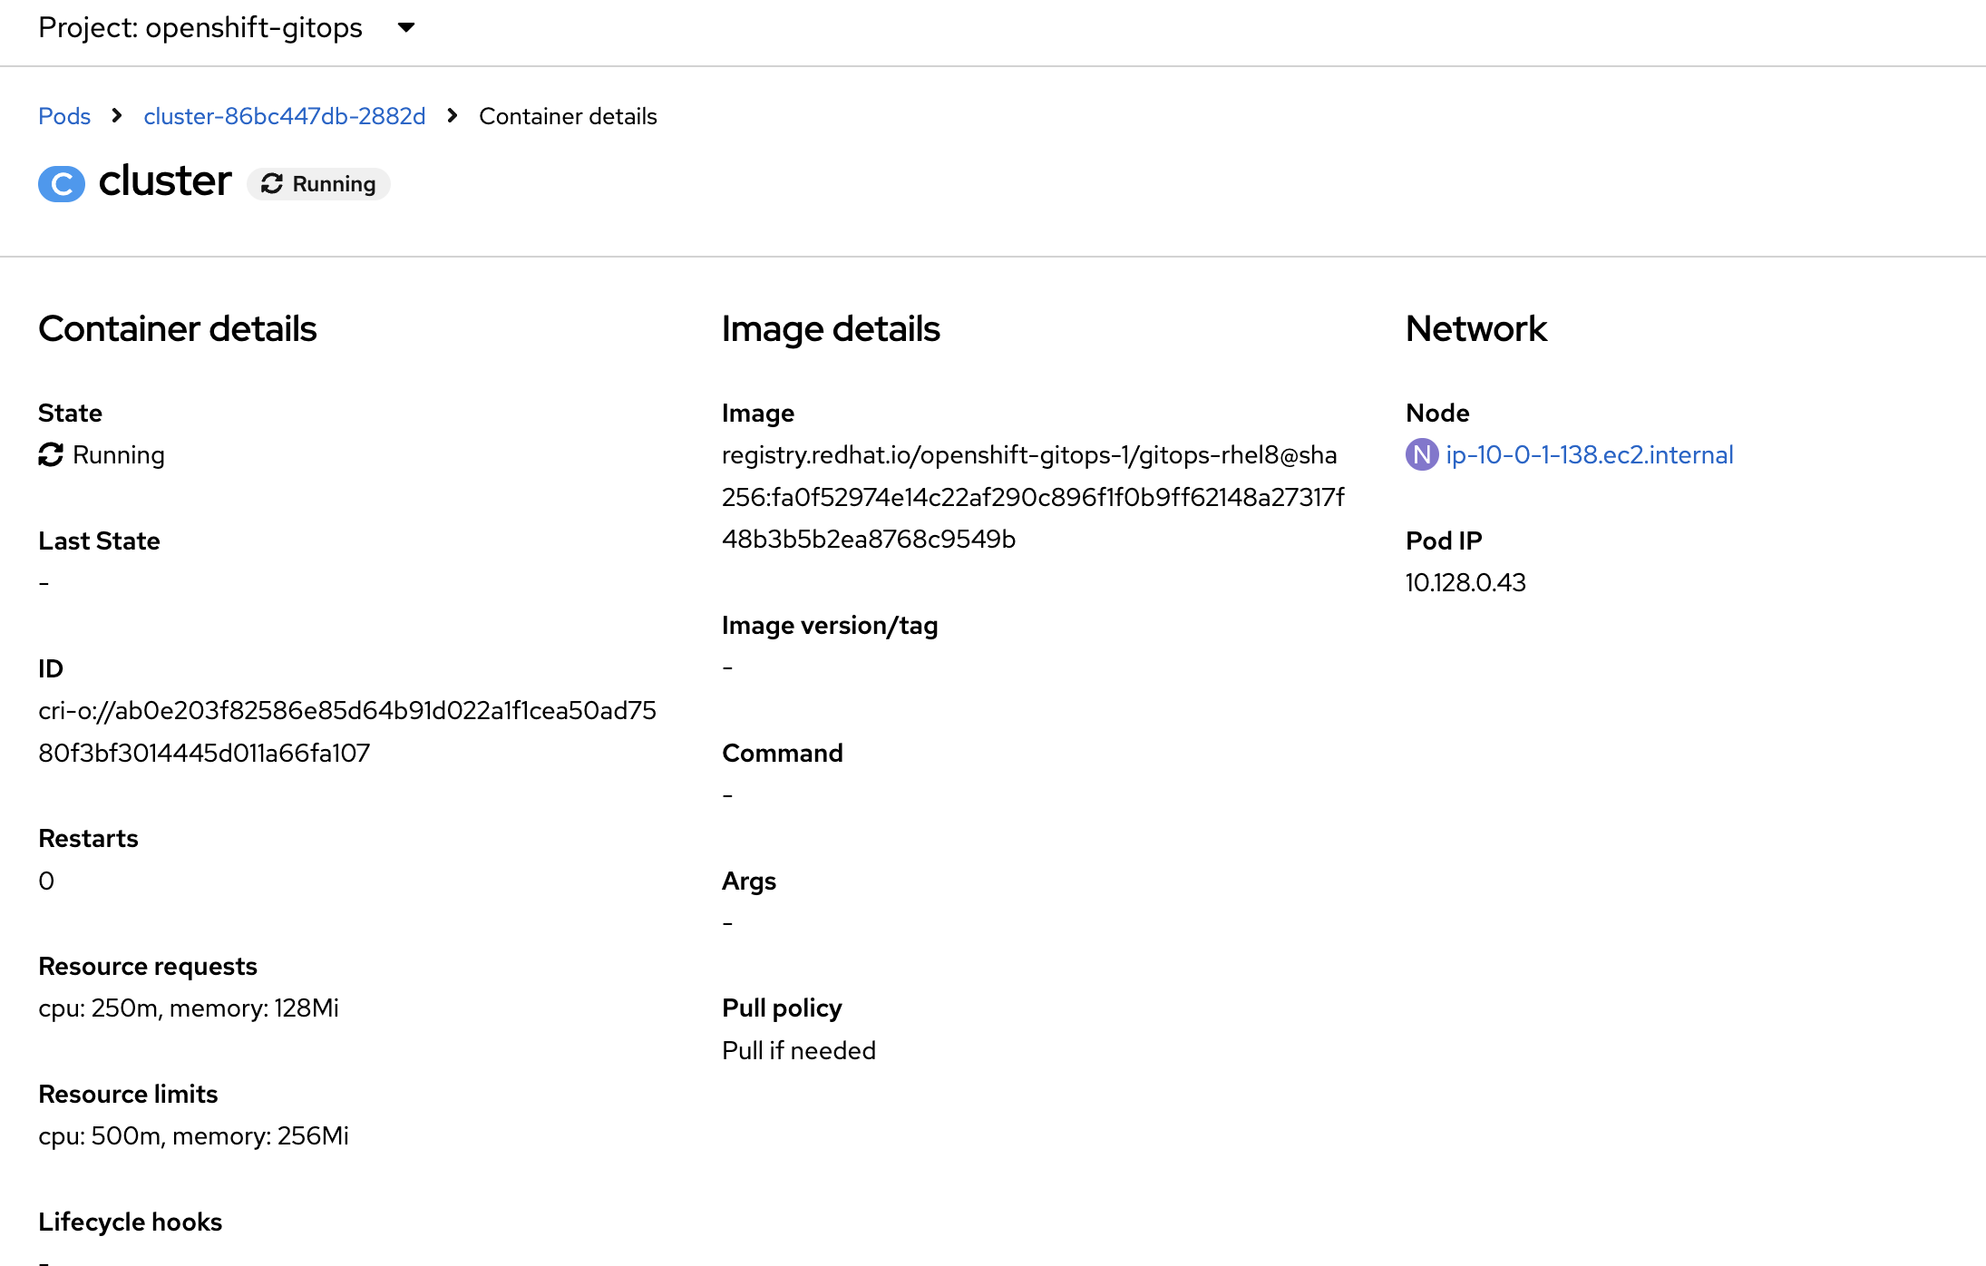1986x1266 pixels.
Task: Go to the Pods breadcrumb link
Action: click(64, 116)
